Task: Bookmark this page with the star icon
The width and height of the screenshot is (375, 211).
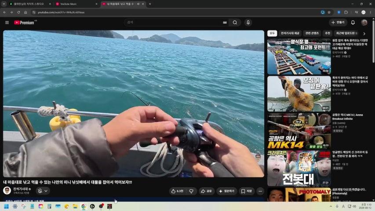Action: point(329,12)
